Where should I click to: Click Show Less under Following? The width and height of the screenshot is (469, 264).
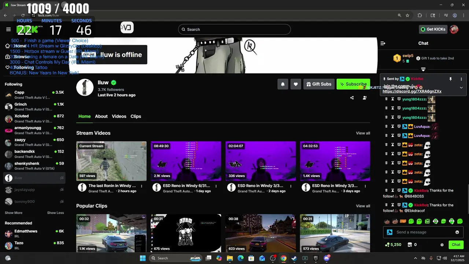tap(55, 213)
